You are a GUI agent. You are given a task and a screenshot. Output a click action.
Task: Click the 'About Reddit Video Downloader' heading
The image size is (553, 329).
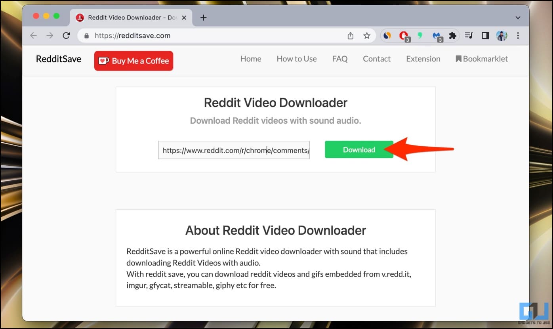point(276,230)
